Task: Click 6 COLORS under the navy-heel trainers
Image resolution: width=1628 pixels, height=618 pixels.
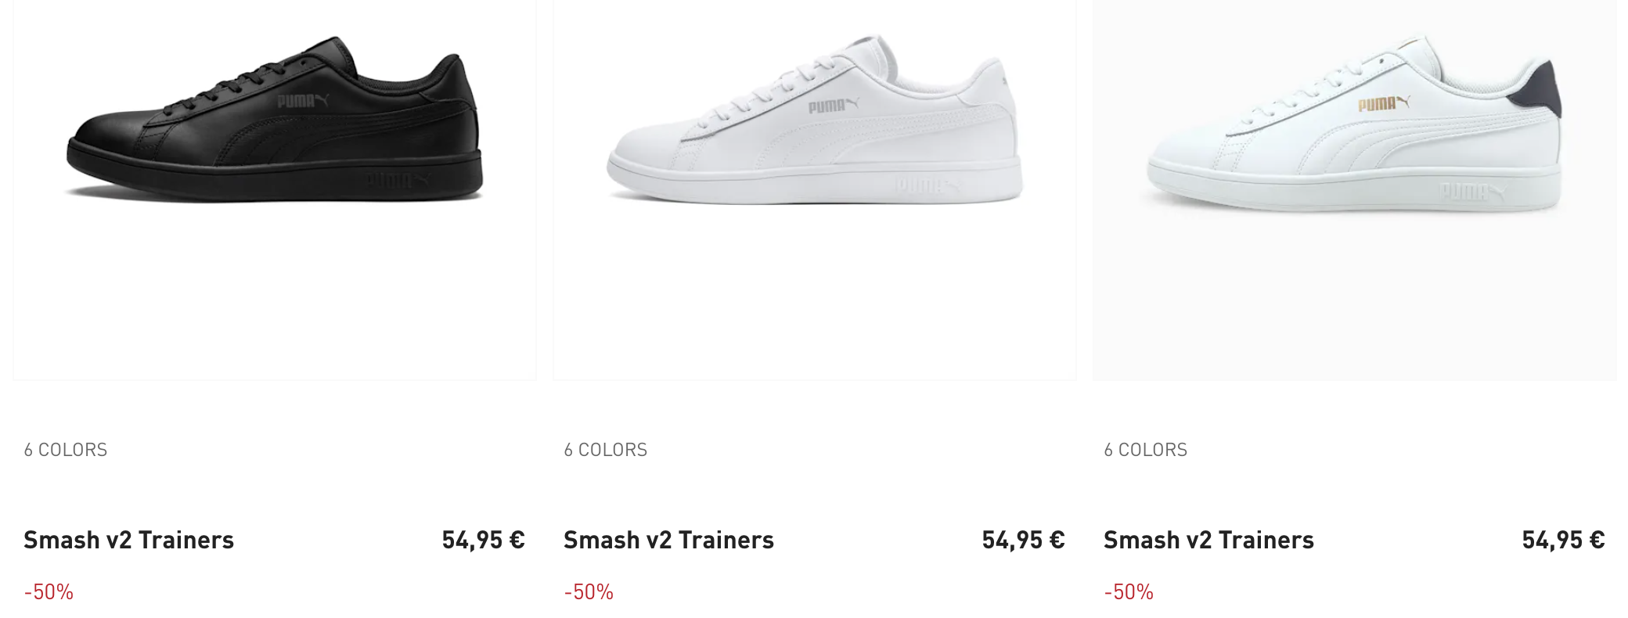Action: 1146,450
